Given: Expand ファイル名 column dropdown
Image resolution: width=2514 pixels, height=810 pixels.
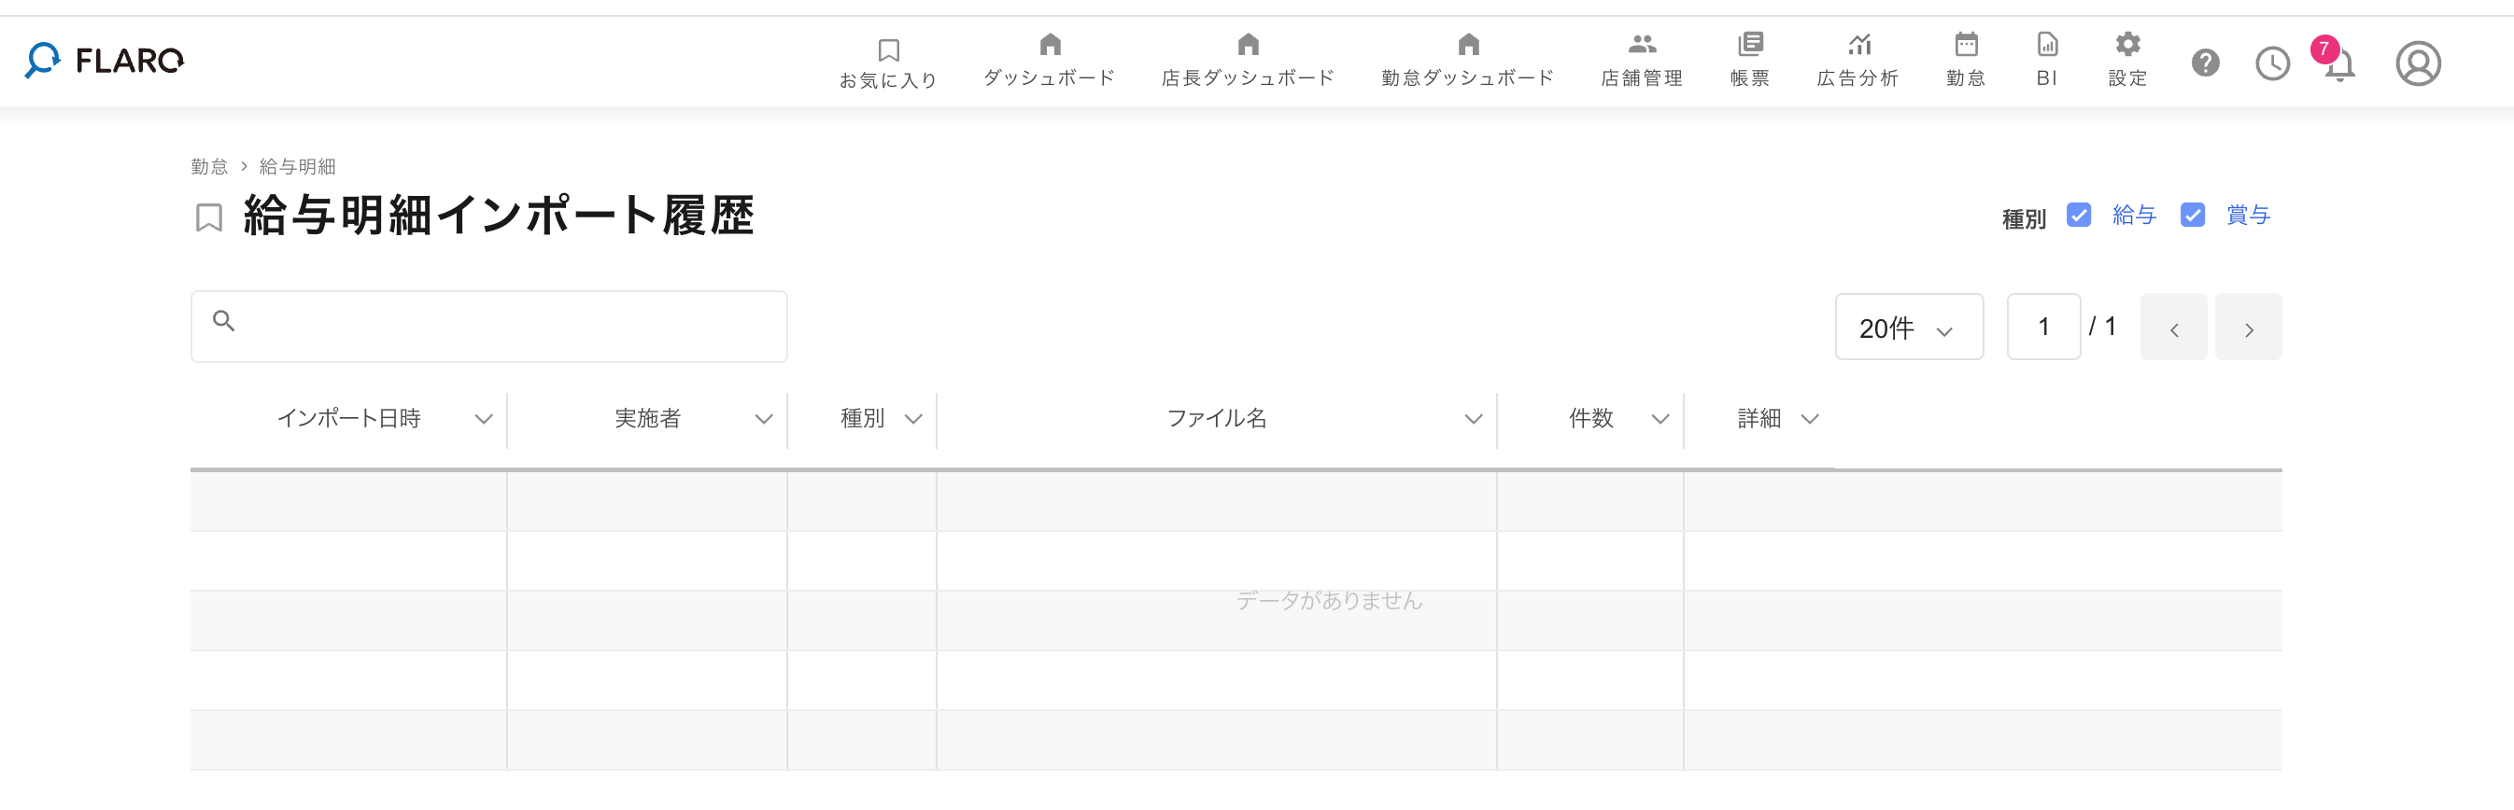Looking at the screenshot, I should [1473, 419].
